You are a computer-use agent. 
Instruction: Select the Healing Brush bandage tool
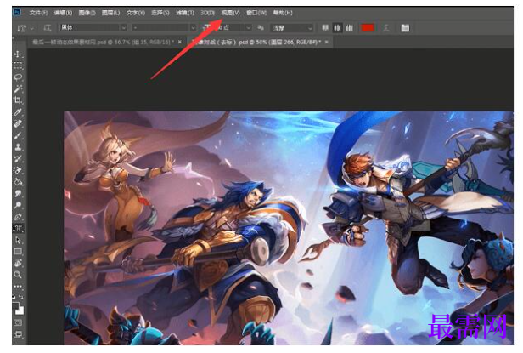pyautogui.click(x=18, y=123)
